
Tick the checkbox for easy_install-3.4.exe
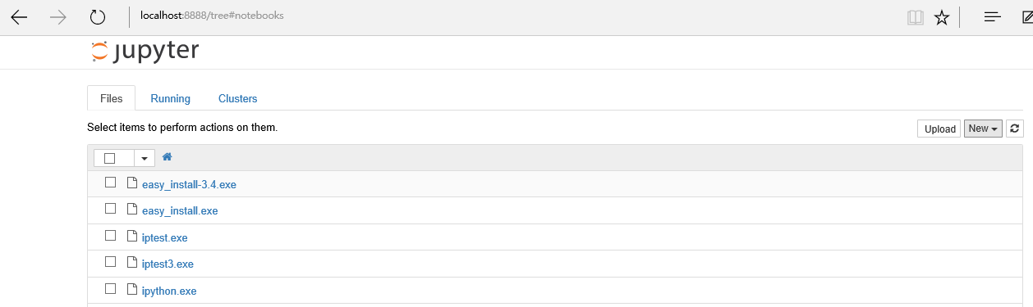(110, 183)
